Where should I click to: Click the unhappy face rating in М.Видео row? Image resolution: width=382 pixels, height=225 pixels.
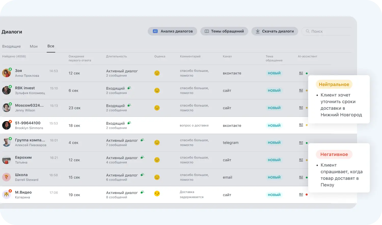pyautogui.click(x=157, y=194)
